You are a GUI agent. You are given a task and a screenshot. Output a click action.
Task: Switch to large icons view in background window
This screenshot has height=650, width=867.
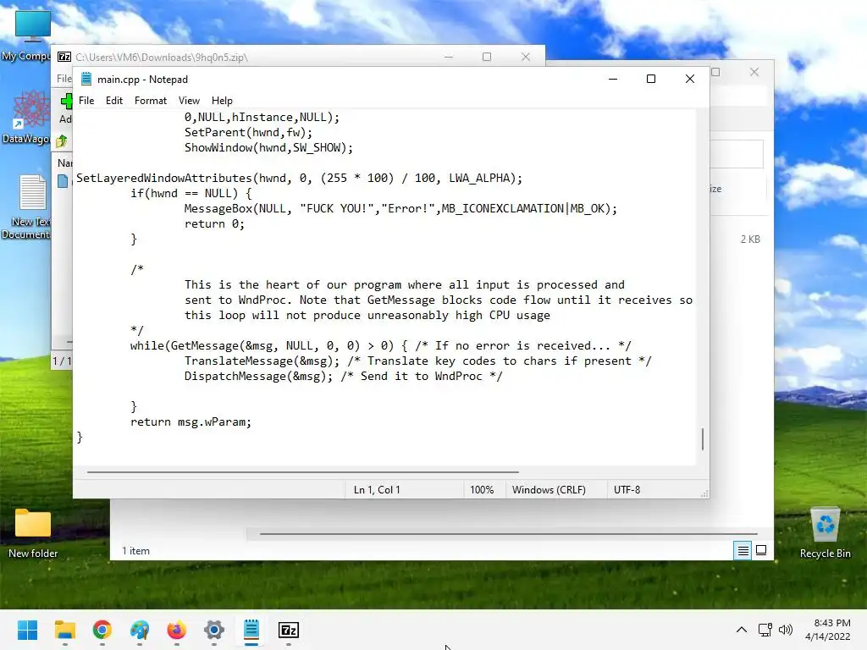click(761, 550)
